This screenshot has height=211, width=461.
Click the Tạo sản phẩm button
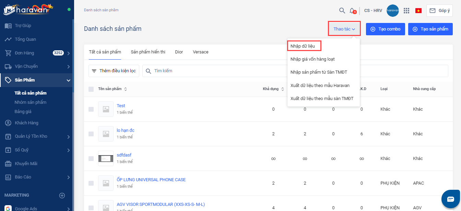coord(430,29)
